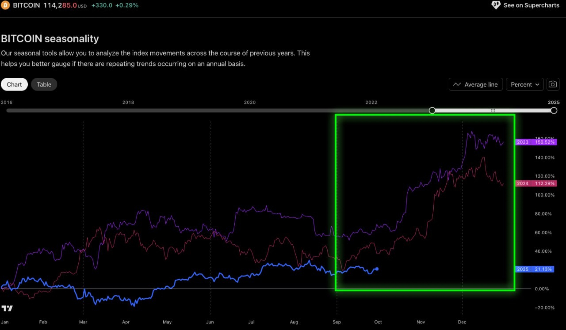Toggle the 2024 series label

(x=522, y=183)
